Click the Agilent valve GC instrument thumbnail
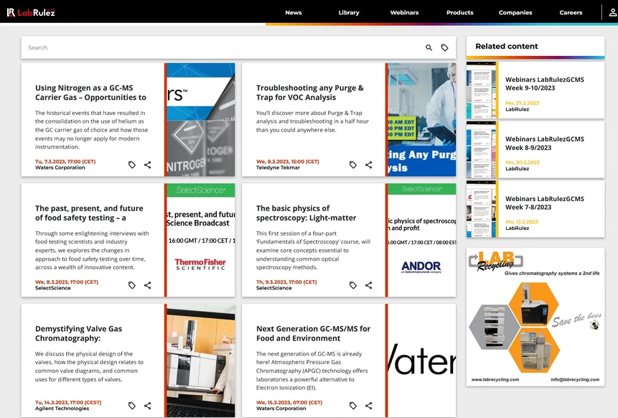 (x=200, y=360)
